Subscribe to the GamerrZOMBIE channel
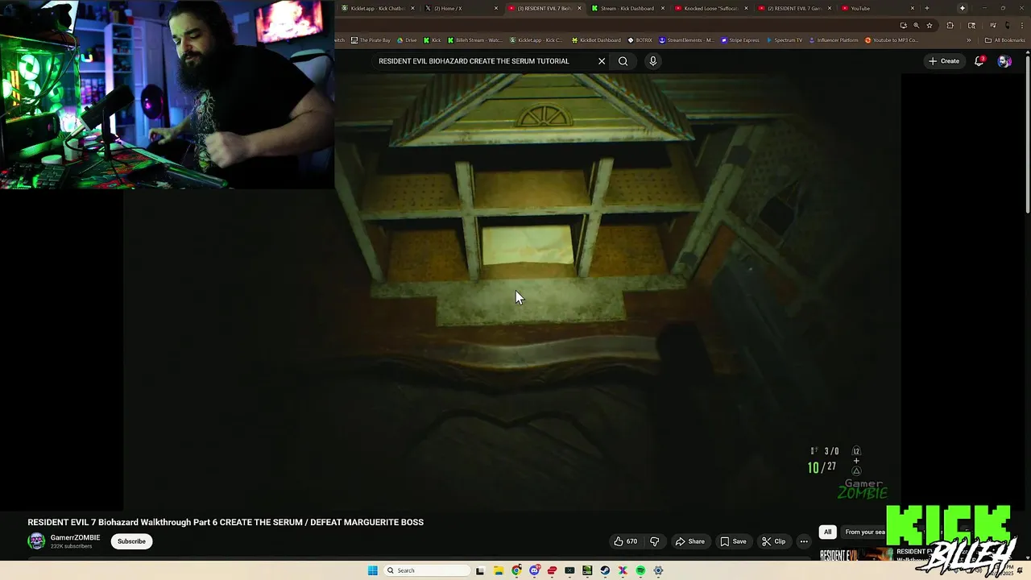Viewport: 1031px width, 580px height. 131,541
